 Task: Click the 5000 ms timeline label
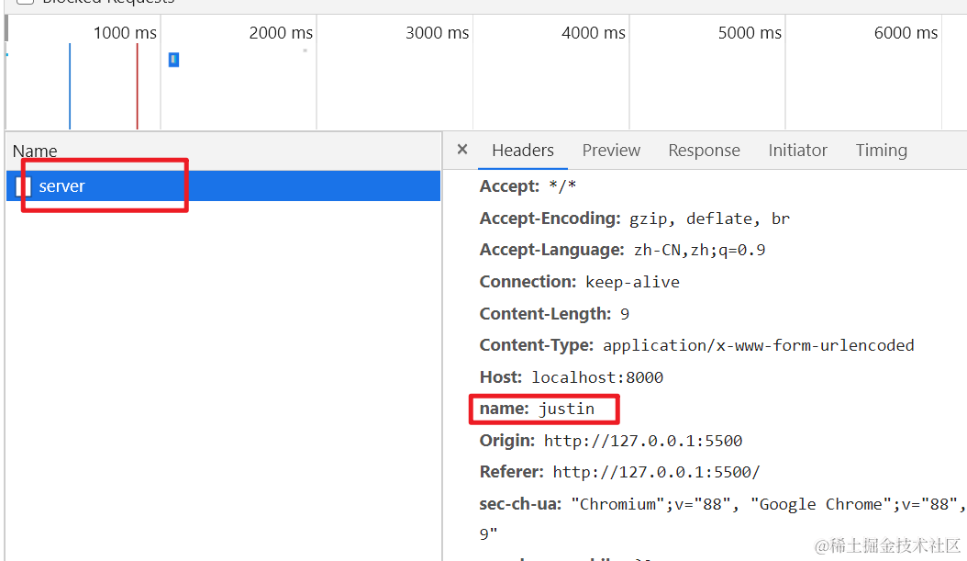tap(750, 33)
